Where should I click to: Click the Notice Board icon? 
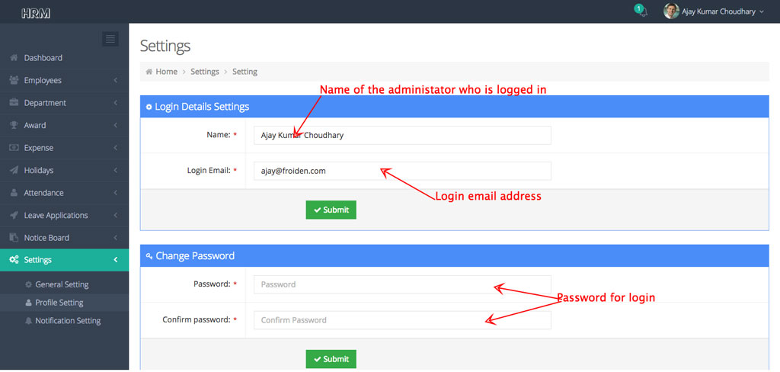click(14, 238)
